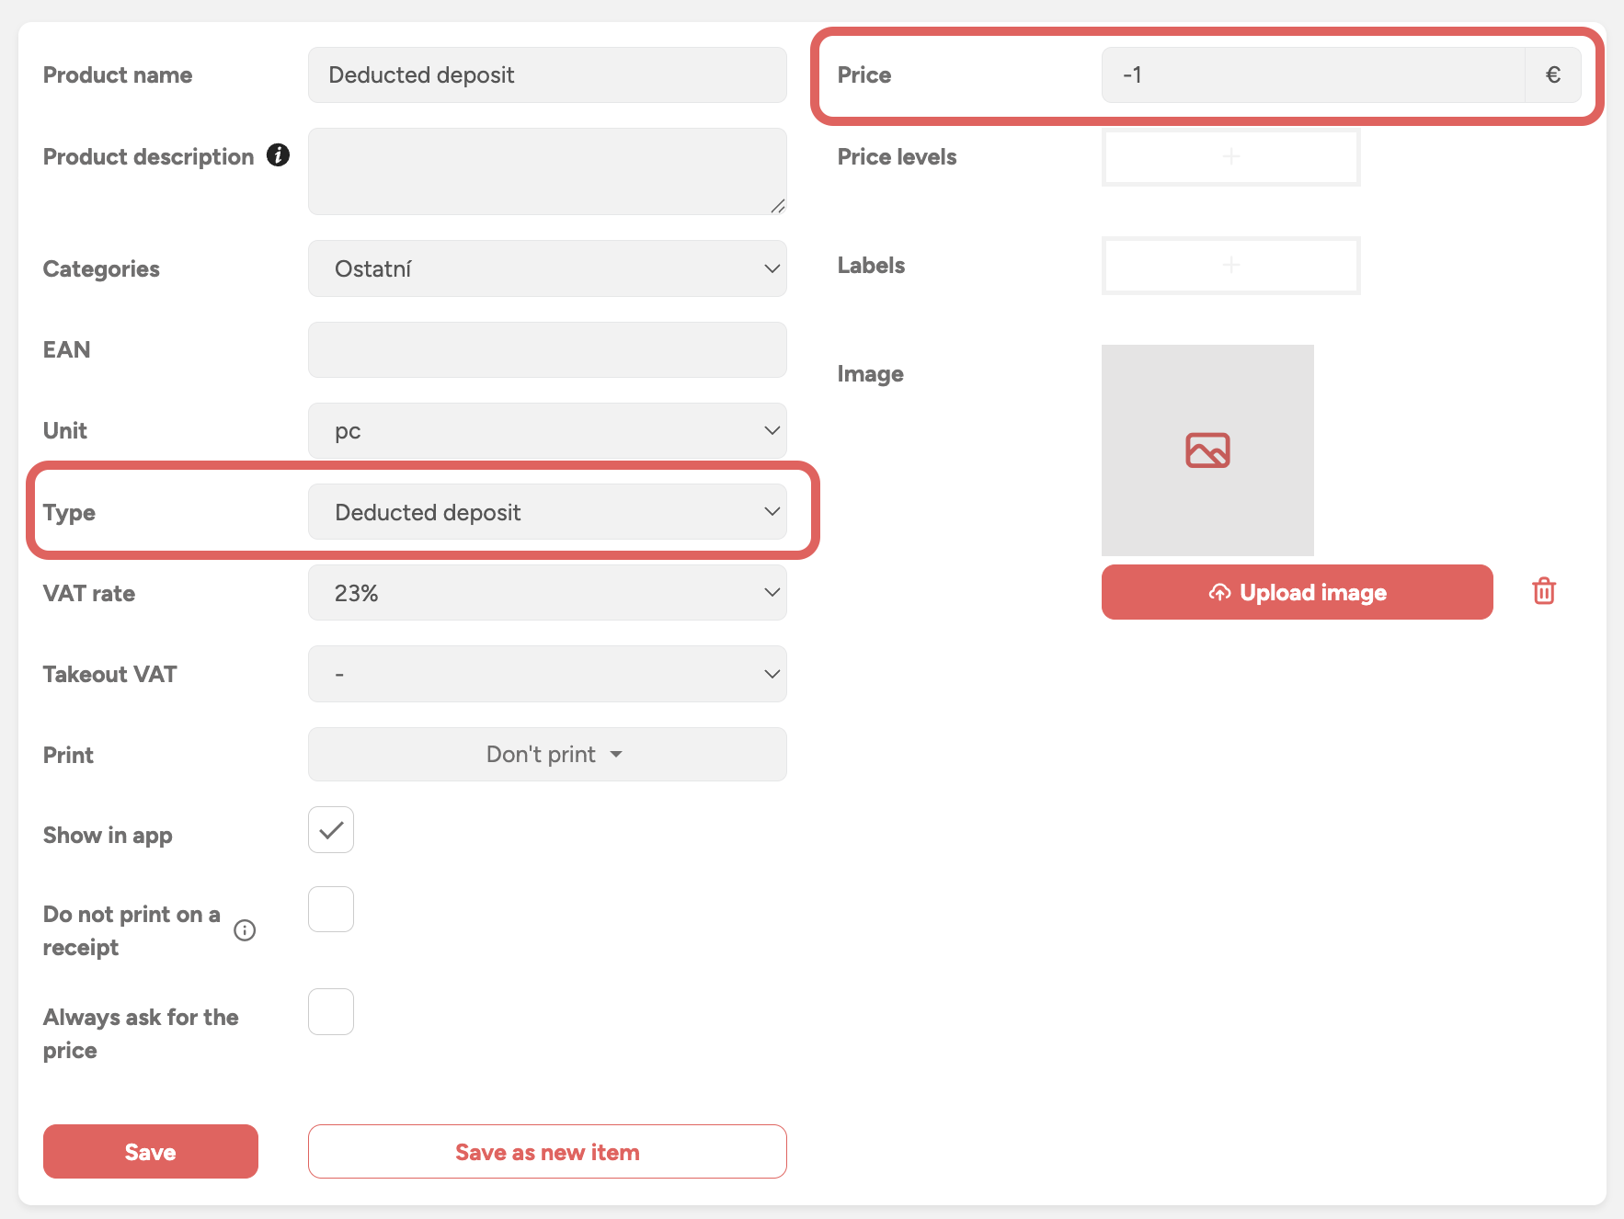
Task: Click the euro currency symbol
Action: pos(1552,75)
